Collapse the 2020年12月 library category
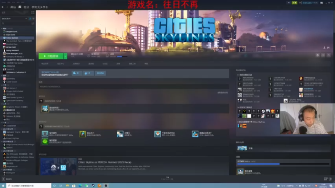The width and height of the screenshot is (335, 188). tap(2, 129)
